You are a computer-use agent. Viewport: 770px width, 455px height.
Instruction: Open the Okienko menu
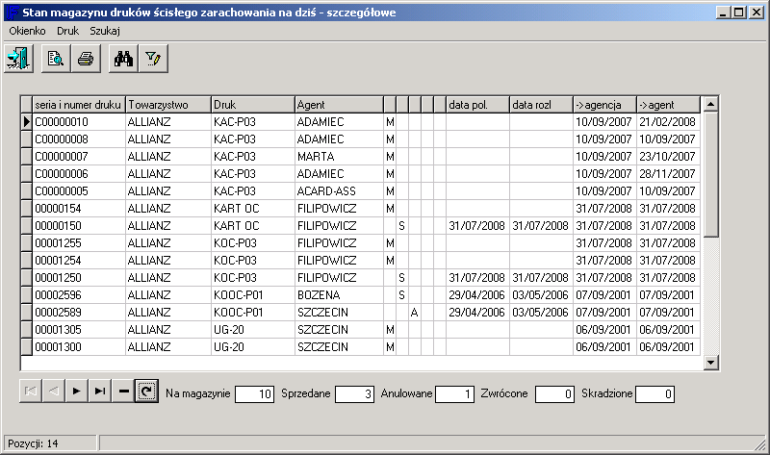28,31
